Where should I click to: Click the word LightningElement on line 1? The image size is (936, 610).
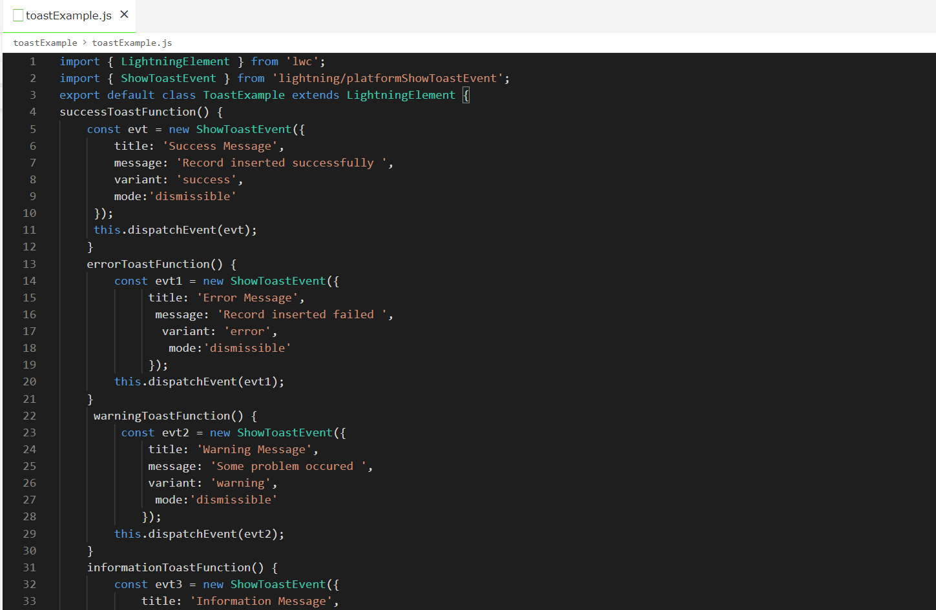(x=175, y=61)
